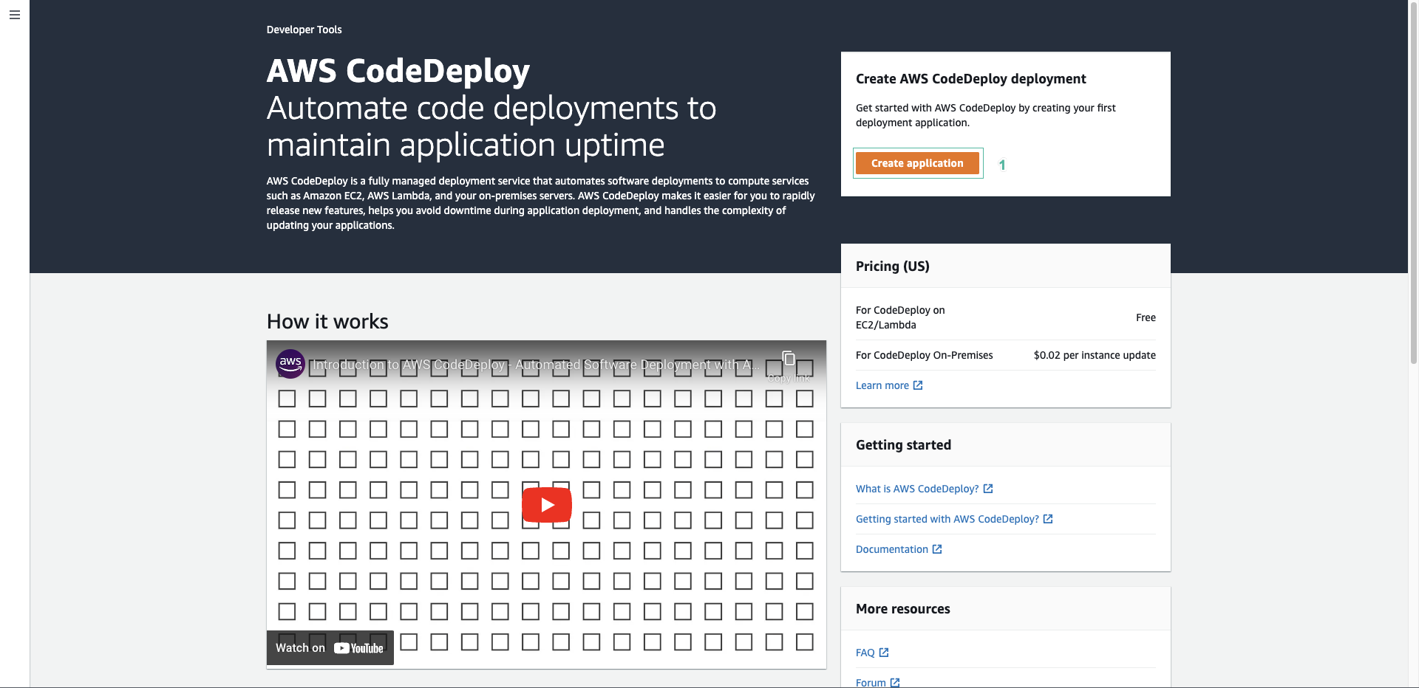Open the Forum link
Viewport: 1419px width, 688px height.
[x=871, y=682]
